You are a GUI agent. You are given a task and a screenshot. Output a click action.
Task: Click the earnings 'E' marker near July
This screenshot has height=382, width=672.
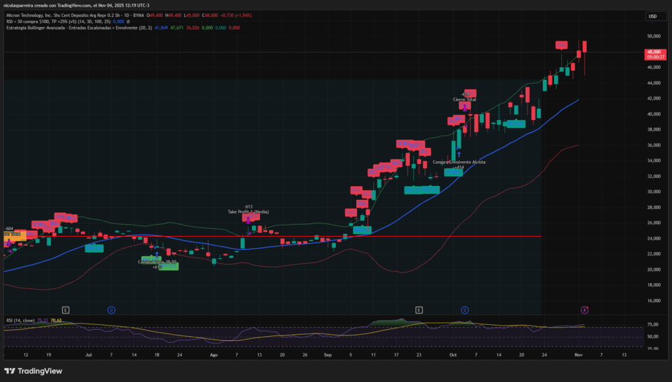pyautogui.click(x=65, y=309)
